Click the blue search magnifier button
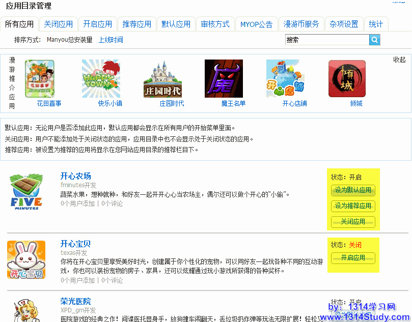The image size is (412, 322). coord(375,40)
